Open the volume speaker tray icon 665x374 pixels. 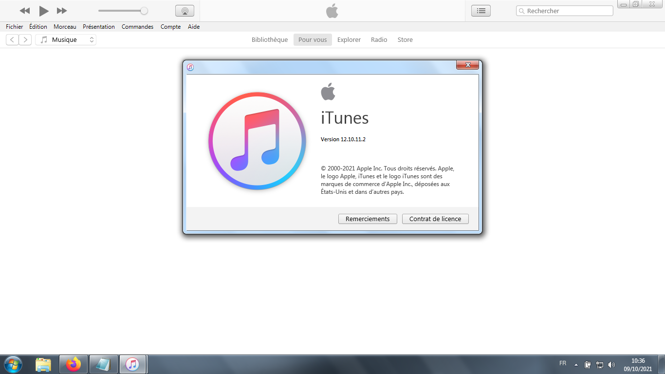611,364
